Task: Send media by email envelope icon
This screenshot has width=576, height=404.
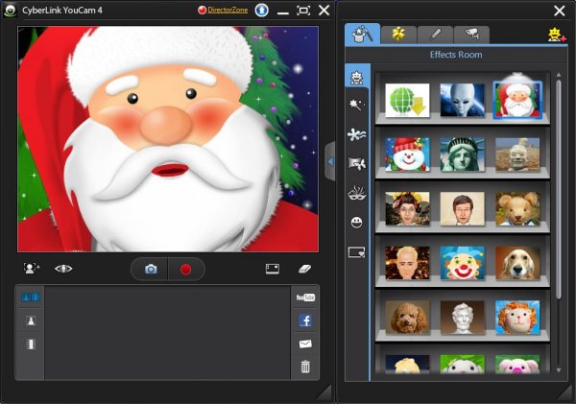Action: click(305, 344)
